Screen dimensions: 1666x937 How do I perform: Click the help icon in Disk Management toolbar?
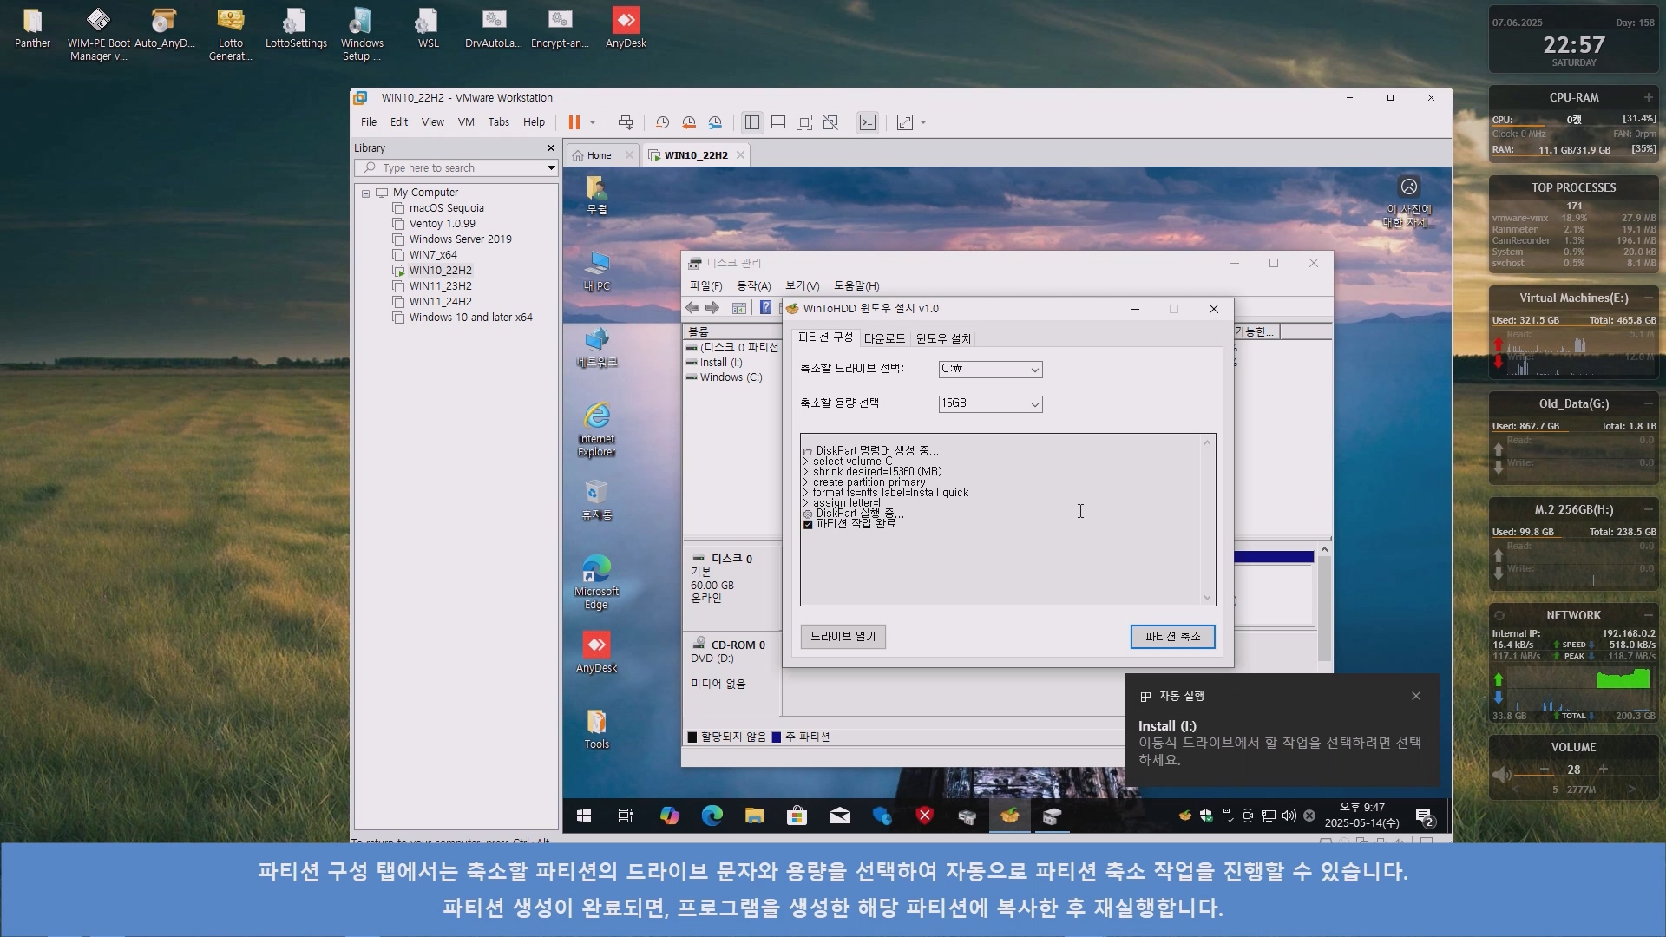click(765, 307)
